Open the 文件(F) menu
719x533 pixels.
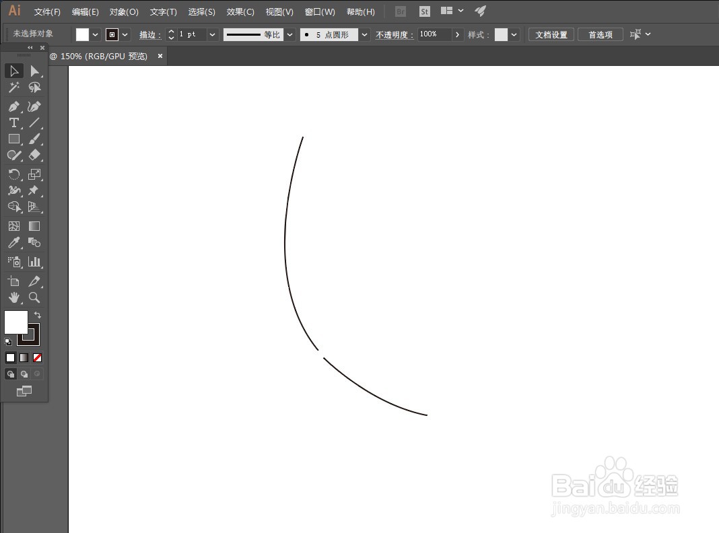click(x=47, y=12)
